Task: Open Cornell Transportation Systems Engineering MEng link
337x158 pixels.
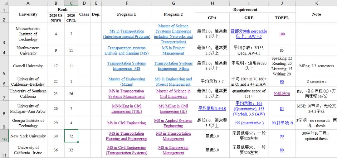Action: click(x=173, y=66)
